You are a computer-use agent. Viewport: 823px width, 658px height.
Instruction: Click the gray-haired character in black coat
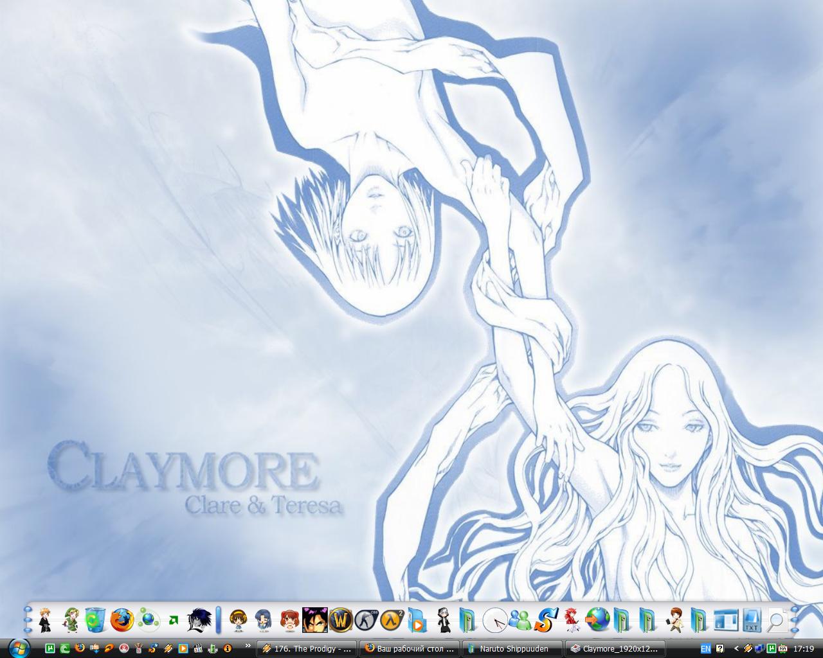tap(444, 621)
